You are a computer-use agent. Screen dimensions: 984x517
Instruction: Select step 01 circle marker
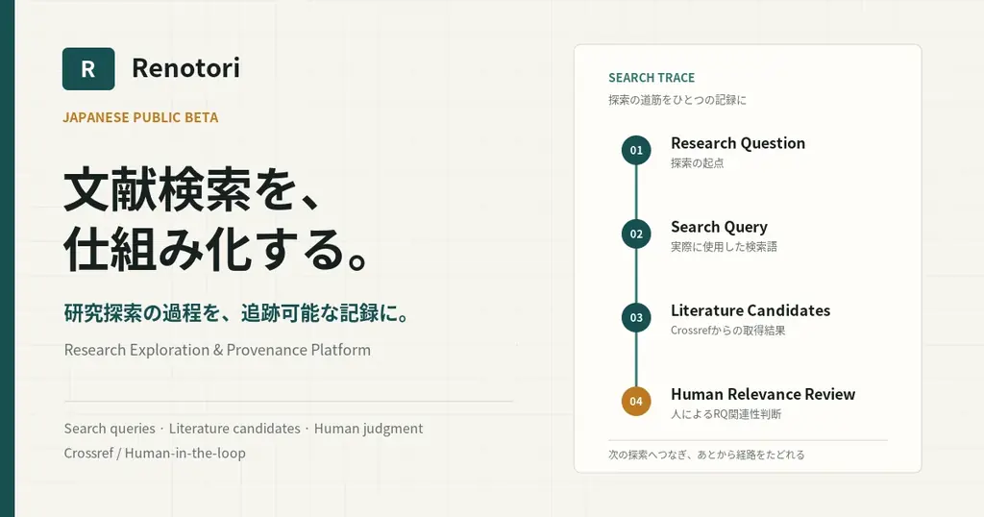pos(636,150)
